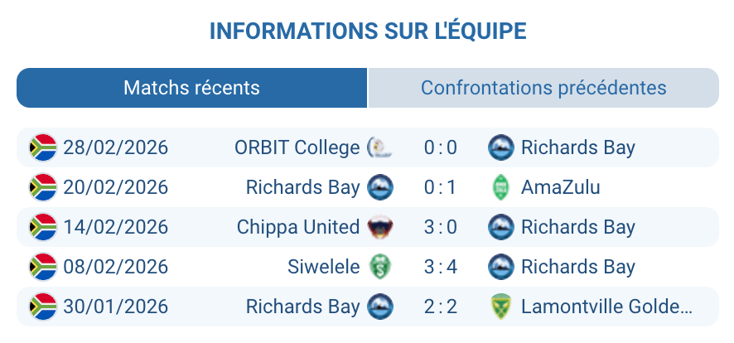Click the ORBIT College team logo
Screen dimensions: 734x343
(380, 147)
